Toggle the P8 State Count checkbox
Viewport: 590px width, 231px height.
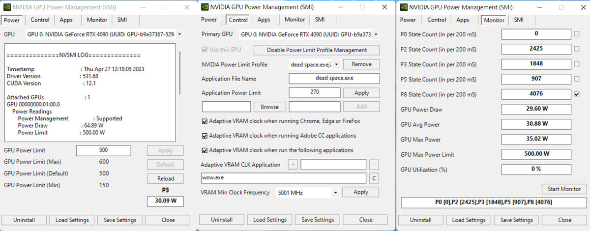tap(577, 94)
